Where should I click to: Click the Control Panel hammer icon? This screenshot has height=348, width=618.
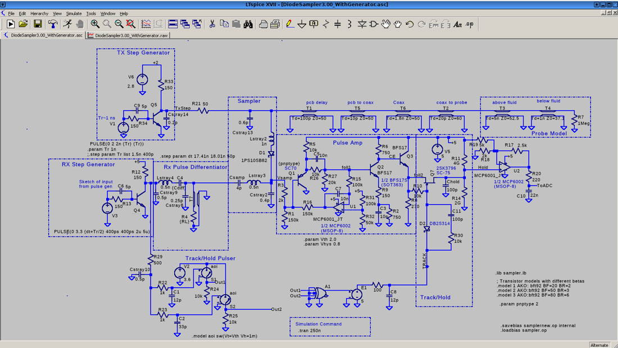pyautogui.click(x=52, y=24)
